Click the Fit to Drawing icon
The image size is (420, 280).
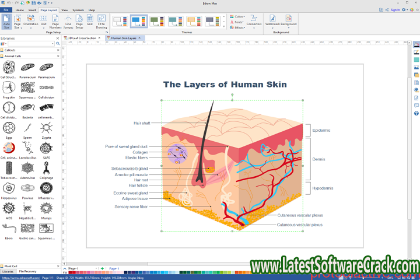click(101, 22)
